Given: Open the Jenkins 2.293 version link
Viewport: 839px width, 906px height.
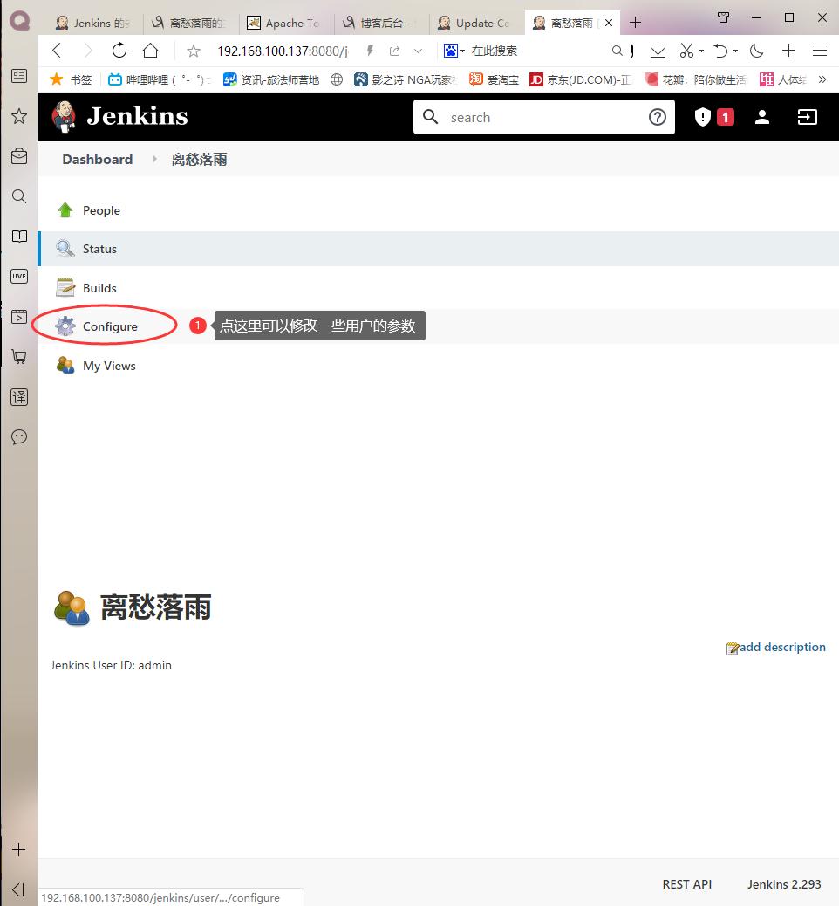Looking at the screenshot, I should (x=784, y=884).
